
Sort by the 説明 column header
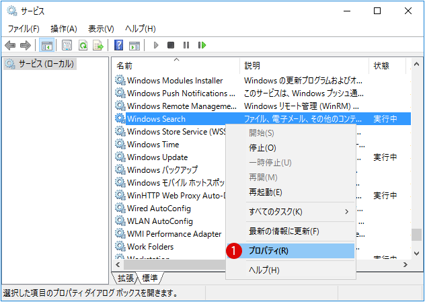click(x=304, y=66)
